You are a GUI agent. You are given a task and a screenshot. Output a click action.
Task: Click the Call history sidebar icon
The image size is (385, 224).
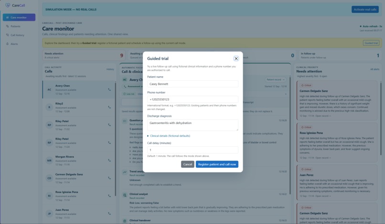coord(7,35)
